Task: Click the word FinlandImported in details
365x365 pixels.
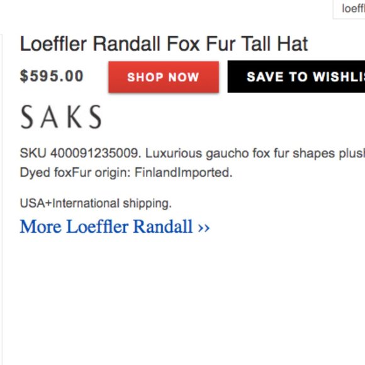Action: (183, 172)
